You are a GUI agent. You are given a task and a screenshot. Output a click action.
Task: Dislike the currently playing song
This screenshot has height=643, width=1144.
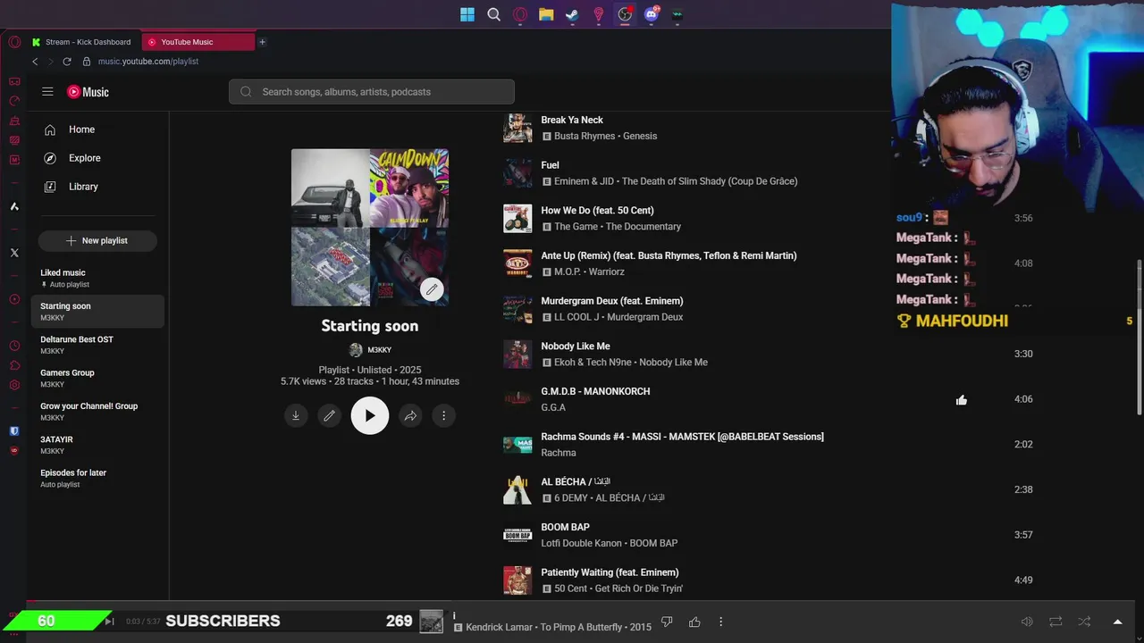[667, 622]
